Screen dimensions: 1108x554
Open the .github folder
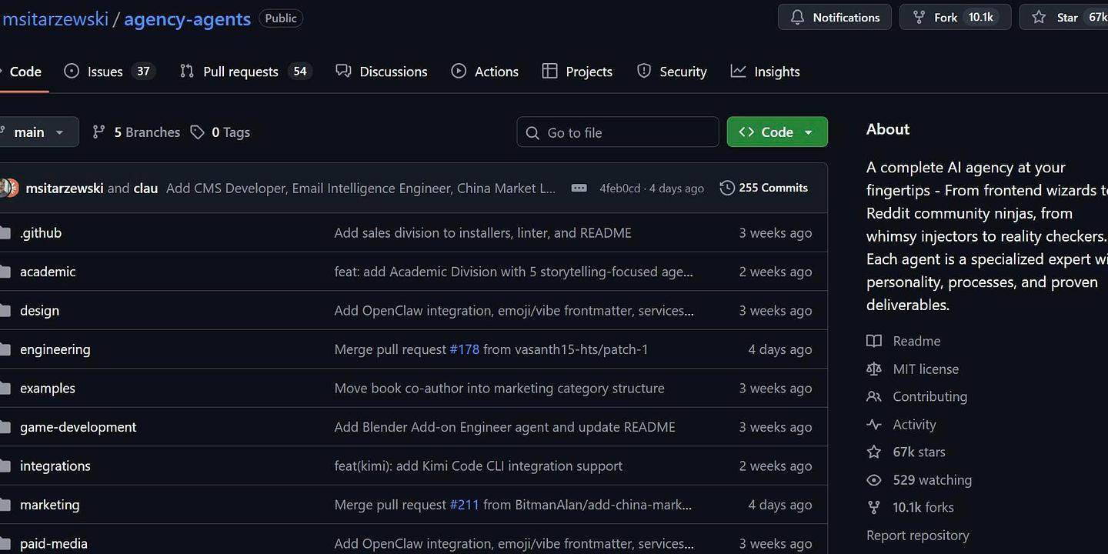(41, 232)
